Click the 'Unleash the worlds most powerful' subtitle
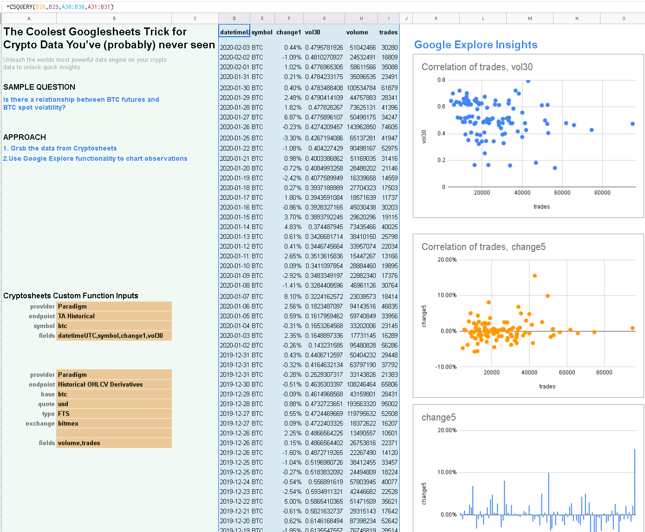 pos(85,63)
